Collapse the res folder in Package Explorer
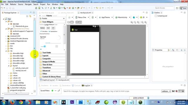 [x=6, y=51]
